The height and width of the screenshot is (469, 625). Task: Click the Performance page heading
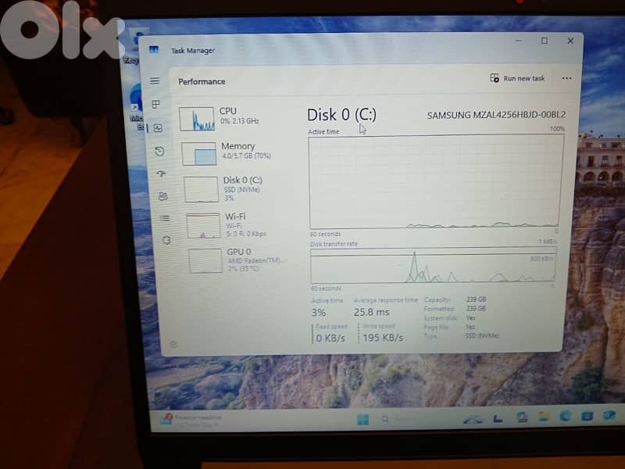tap(202, 81)
